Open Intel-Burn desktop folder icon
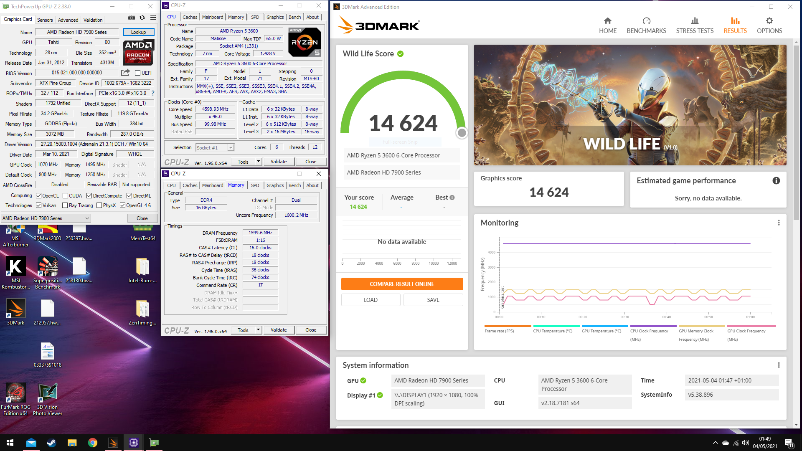Image resolution: width=802 pixels, height=451 pixels. pyautogui.click(x=143, y=270)
